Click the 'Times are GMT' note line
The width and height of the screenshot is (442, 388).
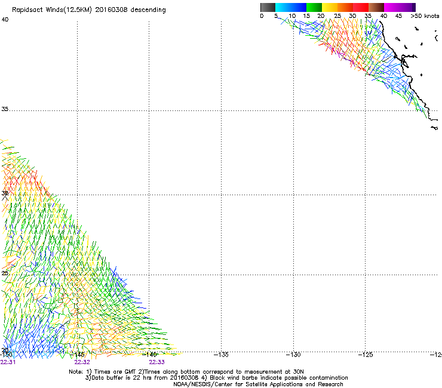(186, 372)
